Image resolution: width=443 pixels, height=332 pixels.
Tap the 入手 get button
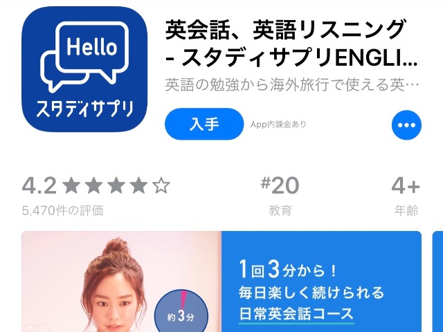tap(204, 124)
